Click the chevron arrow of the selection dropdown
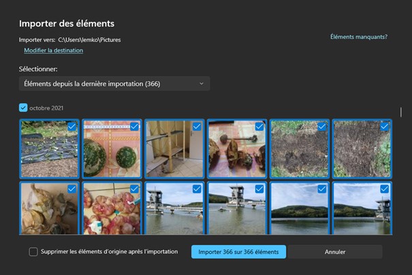The height and width of the screenshot is (275, 412). tap(202, 84)
